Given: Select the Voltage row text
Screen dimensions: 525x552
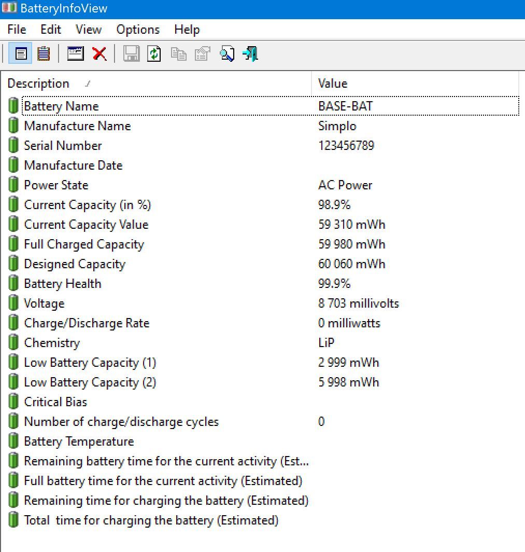Looking at the screenshot, I should click(44, 303).
